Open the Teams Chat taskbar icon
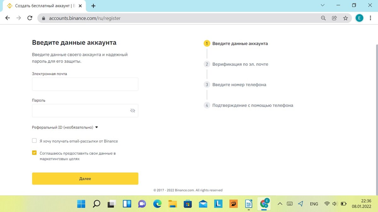378x212 pixels. [142, 204]
